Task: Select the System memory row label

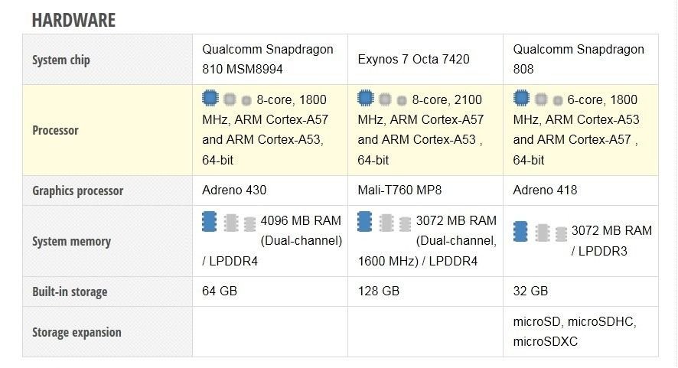Action: tap(71, 241)
